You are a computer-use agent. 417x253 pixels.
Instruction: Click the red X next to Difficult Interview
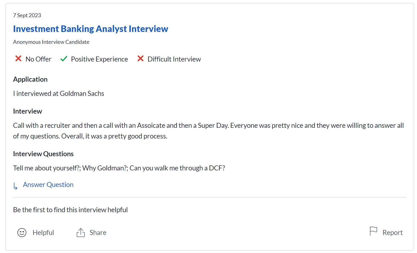click(x=140, y=59)
